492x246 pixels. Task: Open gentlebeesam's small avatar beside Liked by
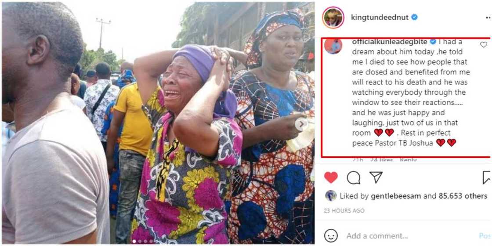coord(331,196)
